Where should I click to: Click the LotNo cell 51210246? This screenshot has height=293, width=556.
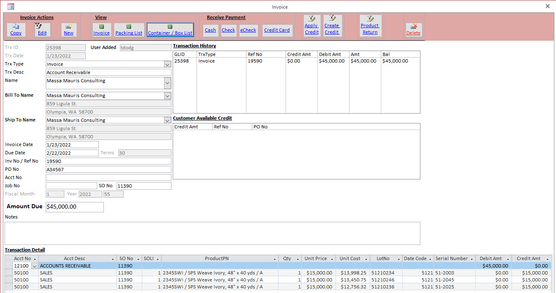tap(386, 280)
